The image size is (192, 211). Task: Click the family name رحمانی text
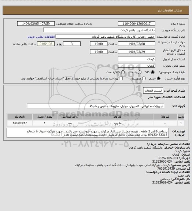tap(165, 179)
